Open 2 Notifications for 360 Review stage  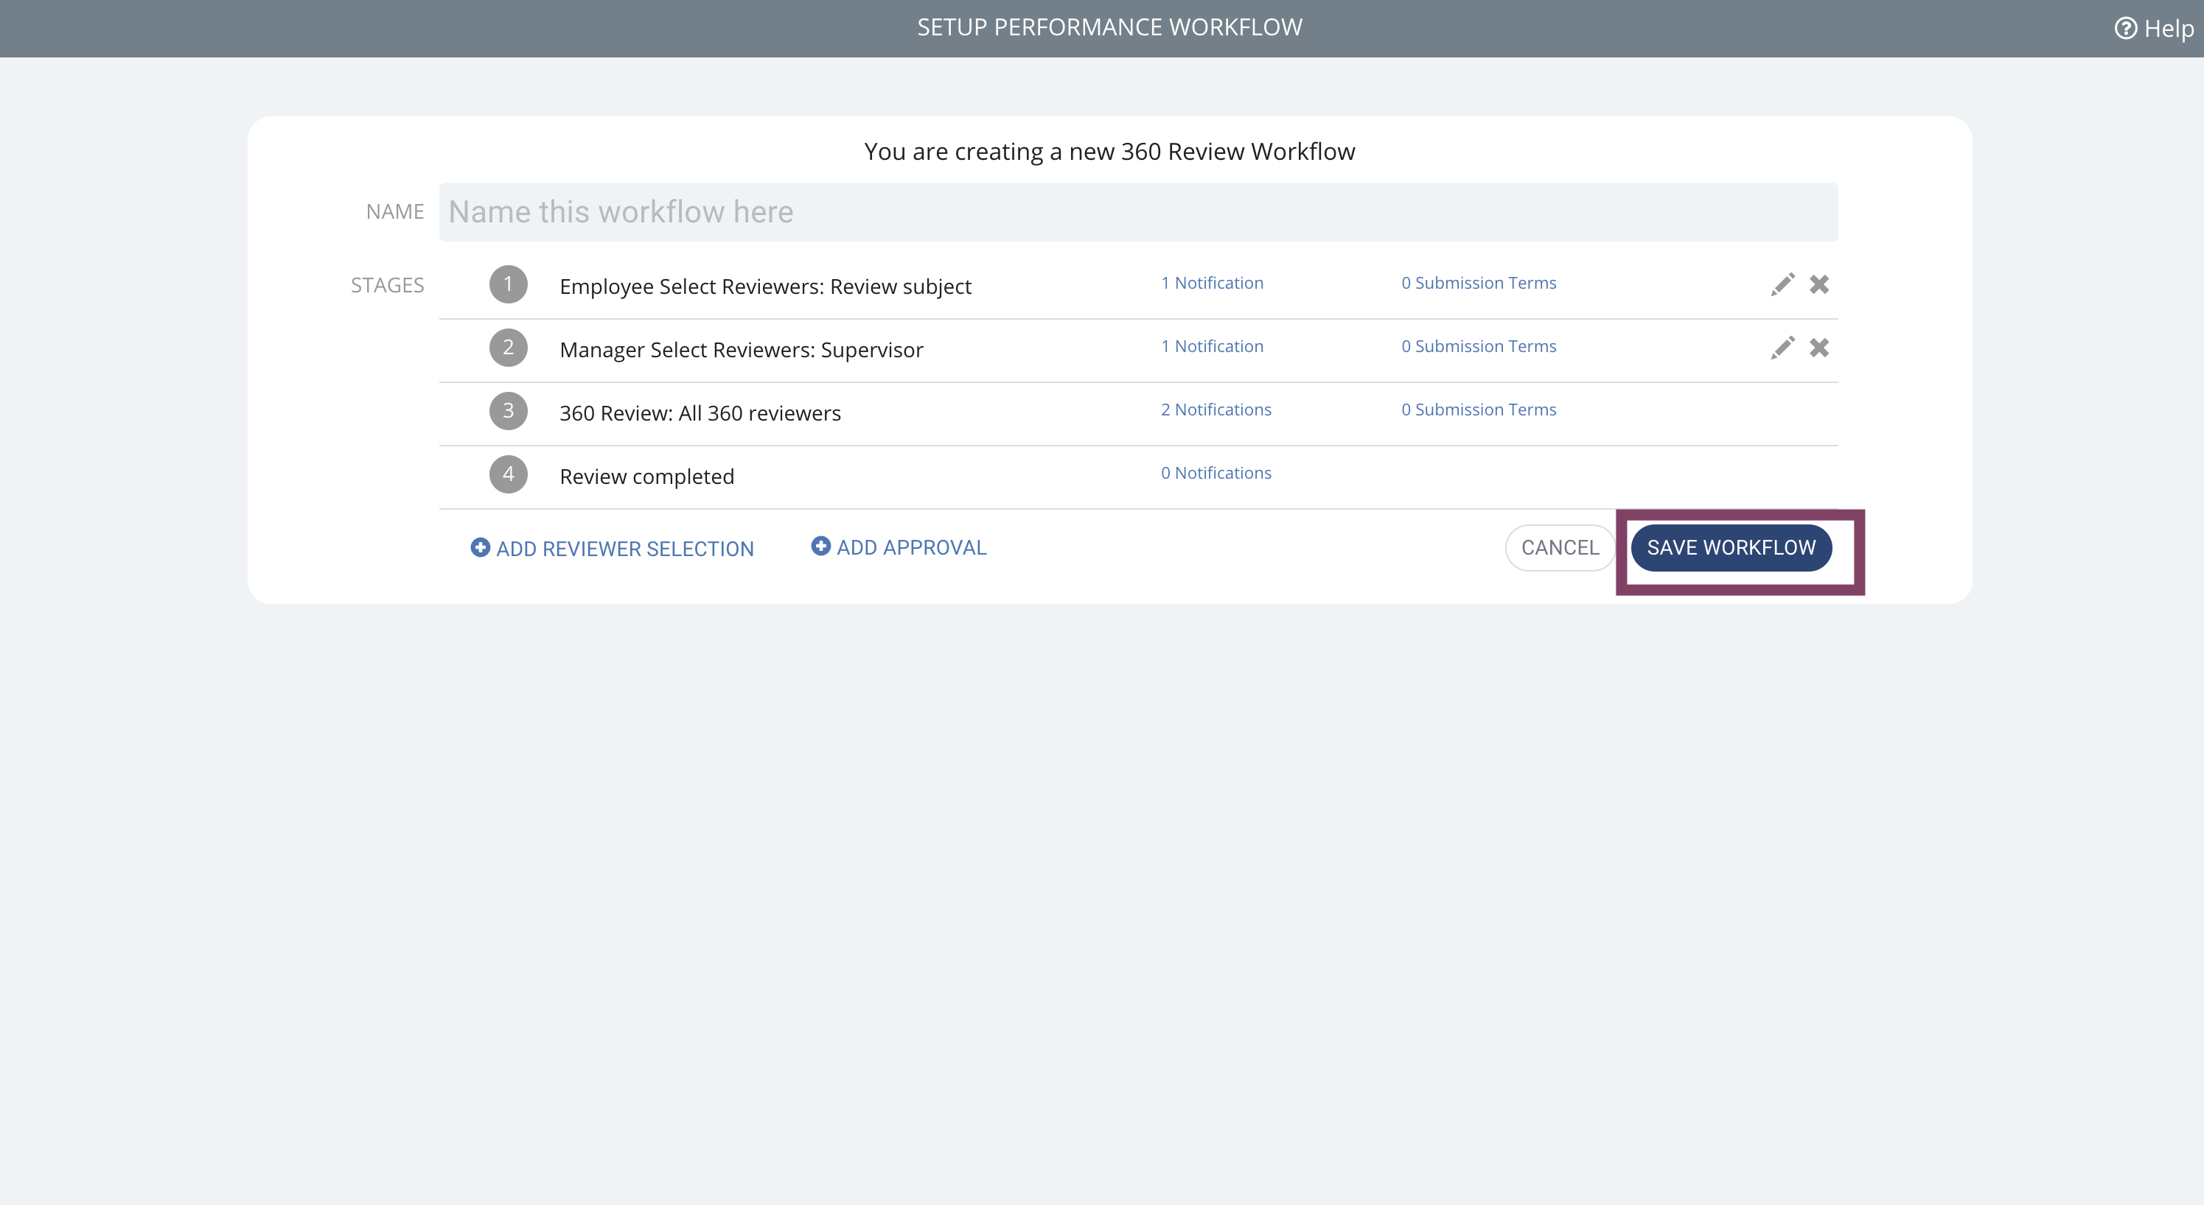point(1216,410)
